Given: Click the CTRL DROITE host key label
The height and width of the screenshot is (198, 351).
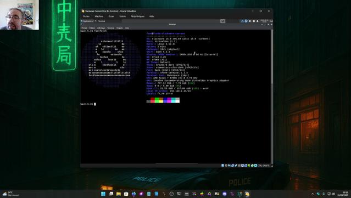Looking at the screenshot, I should tap(264, 166).
